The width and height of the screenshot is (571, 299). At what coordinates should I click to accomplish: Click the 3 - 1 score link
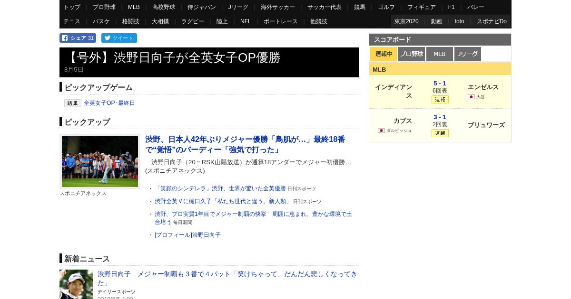click(x=440, y=117)
